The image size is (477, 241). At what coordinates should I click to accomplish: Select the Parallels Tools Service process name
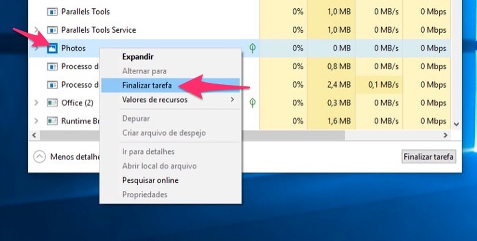[98, 30]
